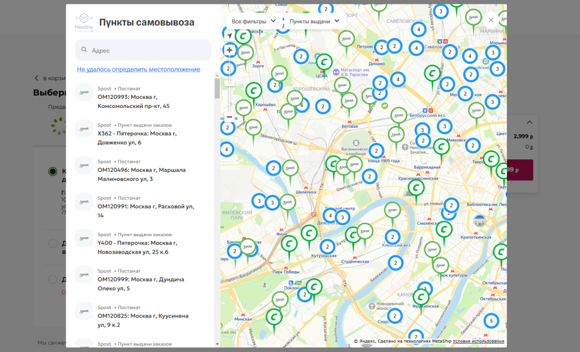Select 5post marker near Беговая metro
Image resolution: width=580 pixels, height=352 pixels.
(x=349, y=101)
